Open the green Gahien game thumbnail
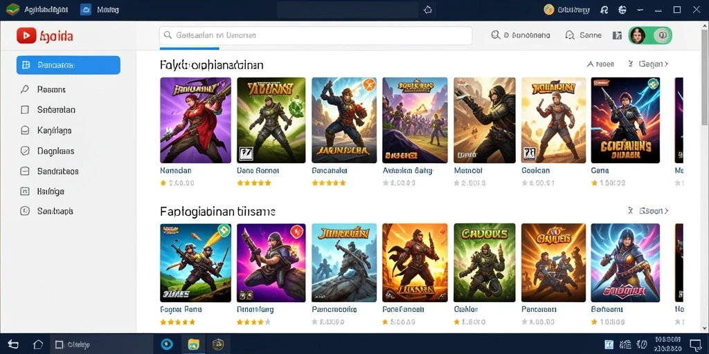This screenshot has width=709, height=354. coord(484,263)
